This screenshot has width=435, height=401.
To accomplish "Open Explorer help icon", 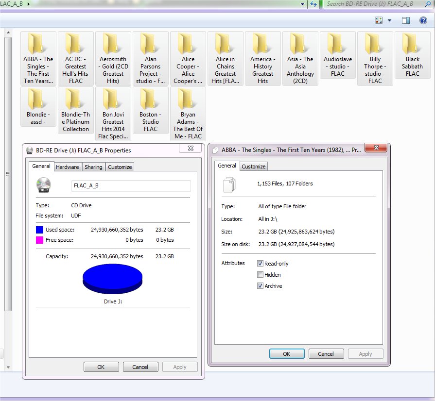I will click(x=423, y=20).
